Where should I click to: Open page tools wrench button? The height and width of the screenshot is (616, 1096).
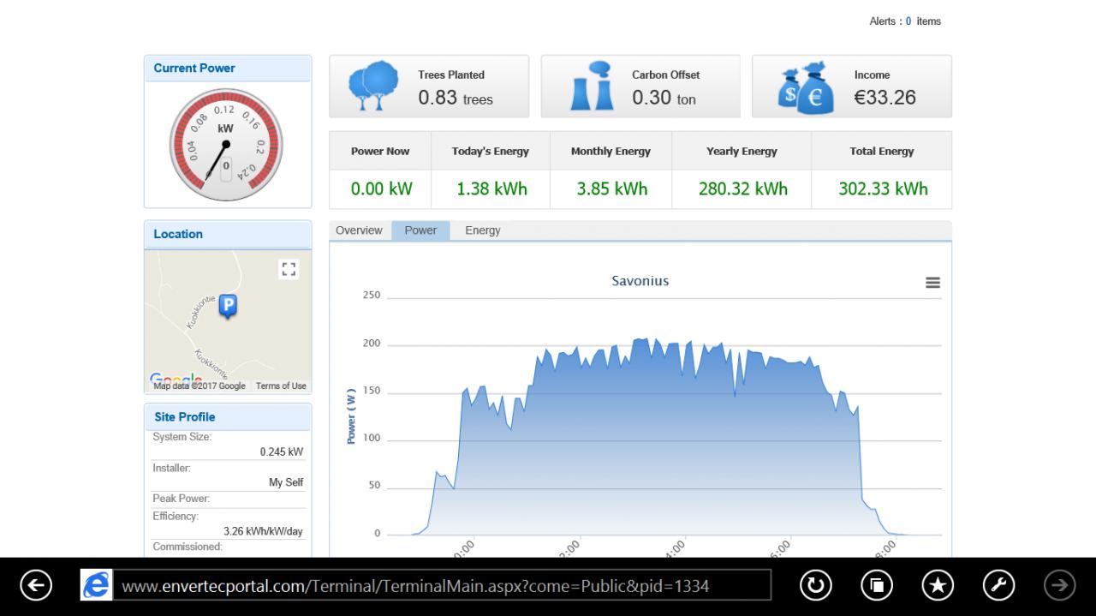[998, 585]
